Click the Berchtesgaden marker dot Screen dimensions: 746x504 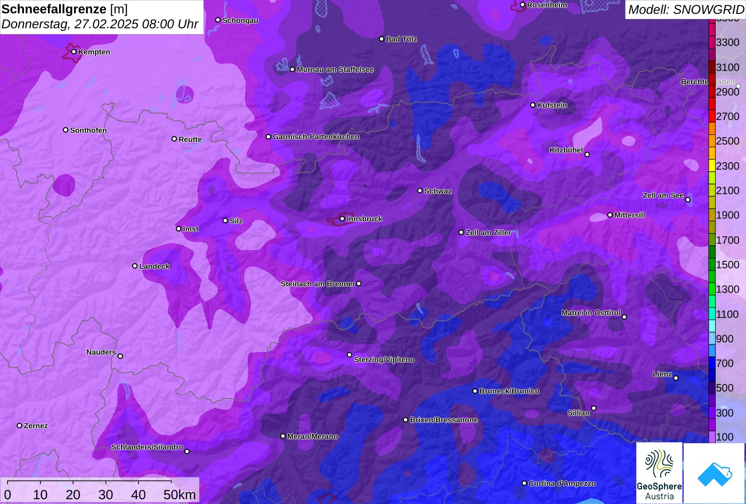(739, 86)
